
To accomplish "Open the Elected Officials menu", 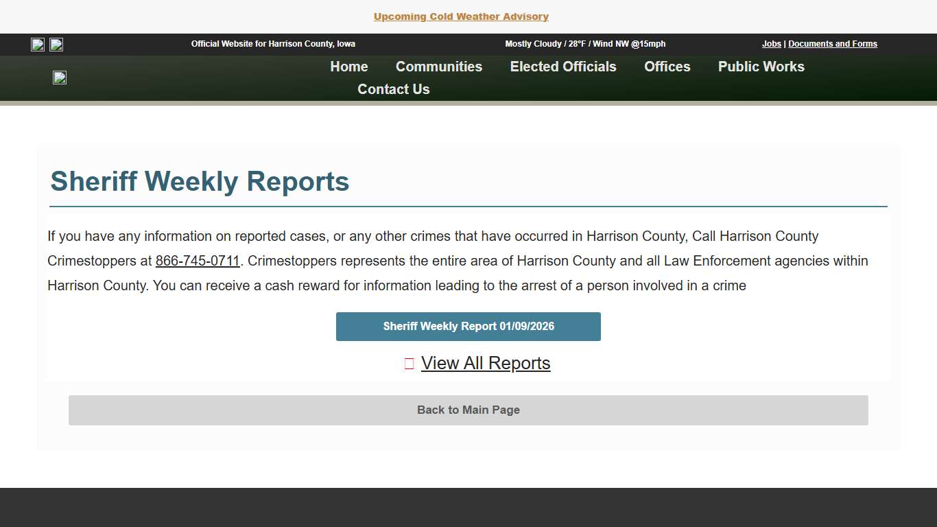I will tap(562, 67).
